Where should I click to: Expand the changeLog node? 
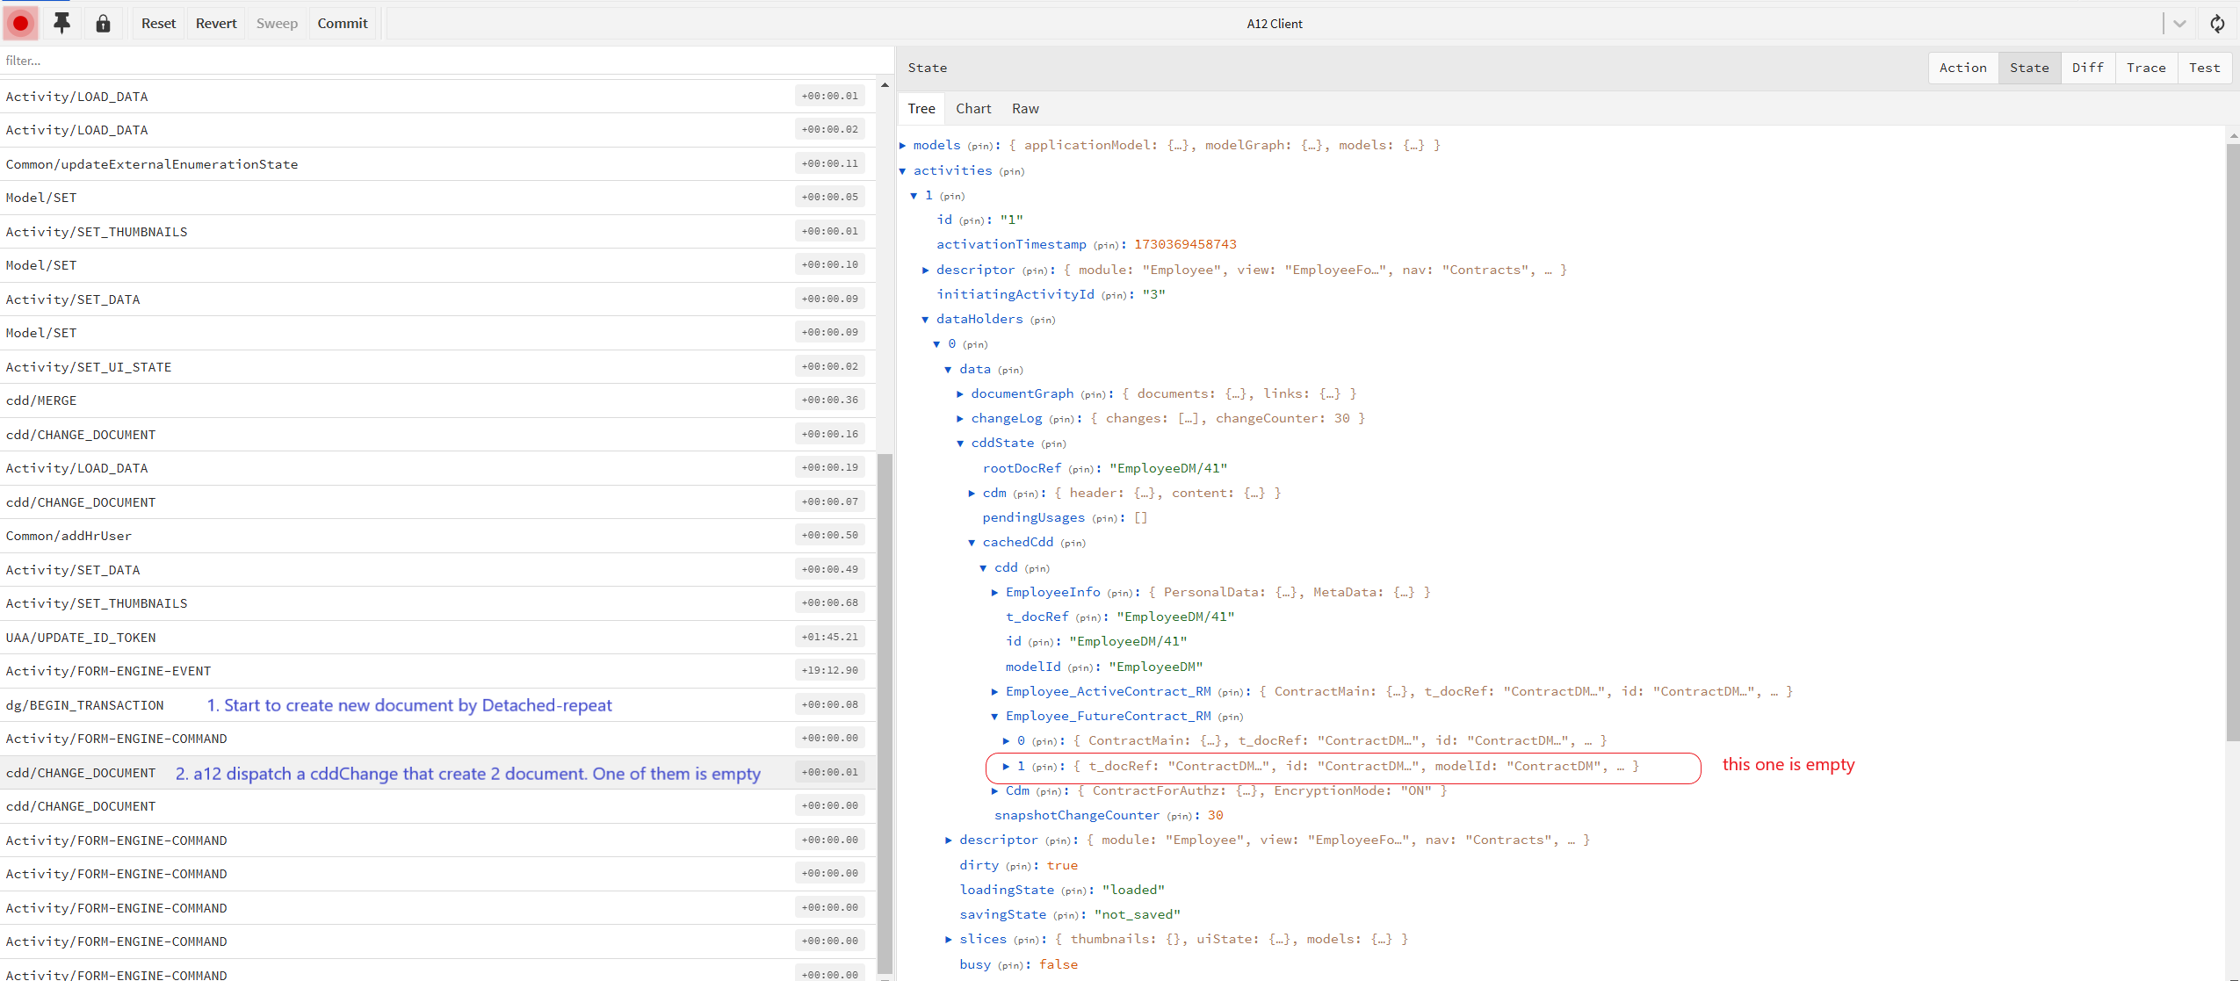click(961, 419)
